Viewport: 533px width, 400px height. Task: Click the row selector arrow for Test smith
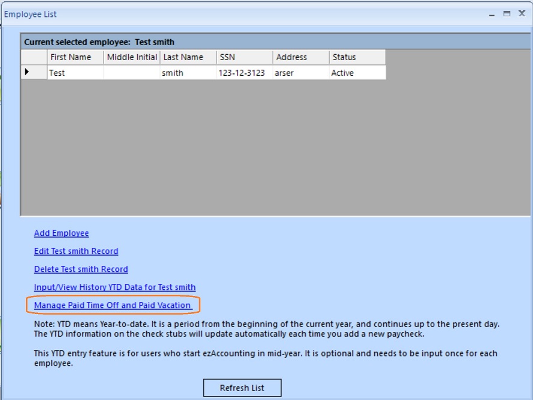[x=27, y=72]
